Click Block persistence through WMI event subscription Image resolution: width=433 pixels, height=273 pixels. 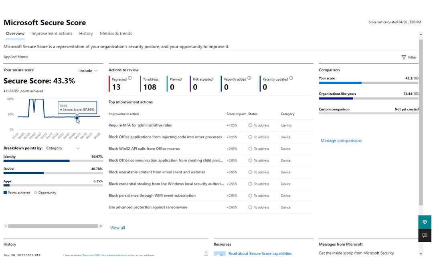pyautogui.click(x=152, y=196)
